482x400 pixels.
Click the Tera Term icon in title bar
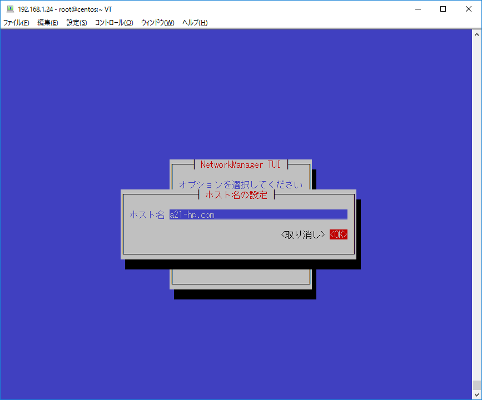[x=10, y=9]
